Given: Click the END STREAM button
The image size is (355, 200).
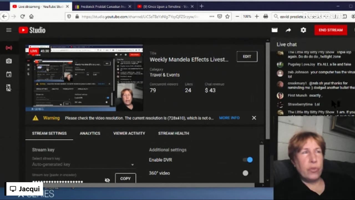Looking at the screenshot, I should (x=331, y=30).
